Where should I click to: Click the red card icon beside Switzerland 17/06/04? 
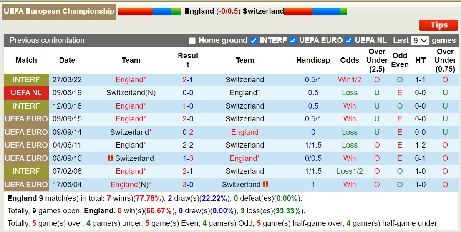(x=265, y=184)
